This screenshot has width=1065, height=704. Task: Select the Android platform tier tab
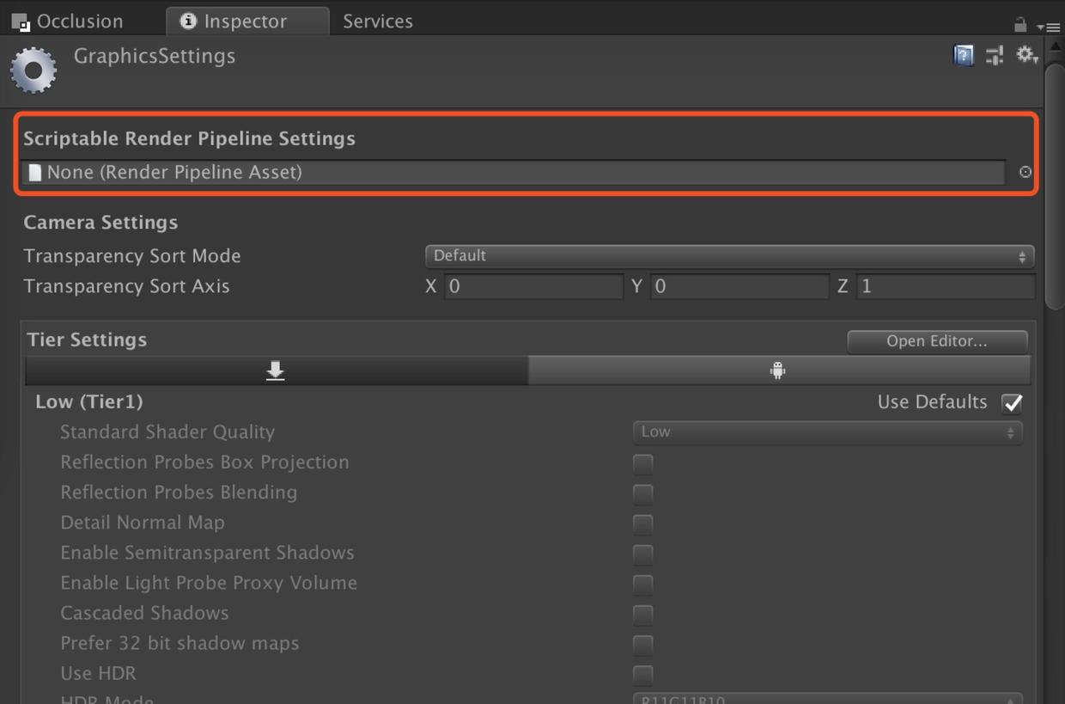pyautogui.click(x=778, y=370)
